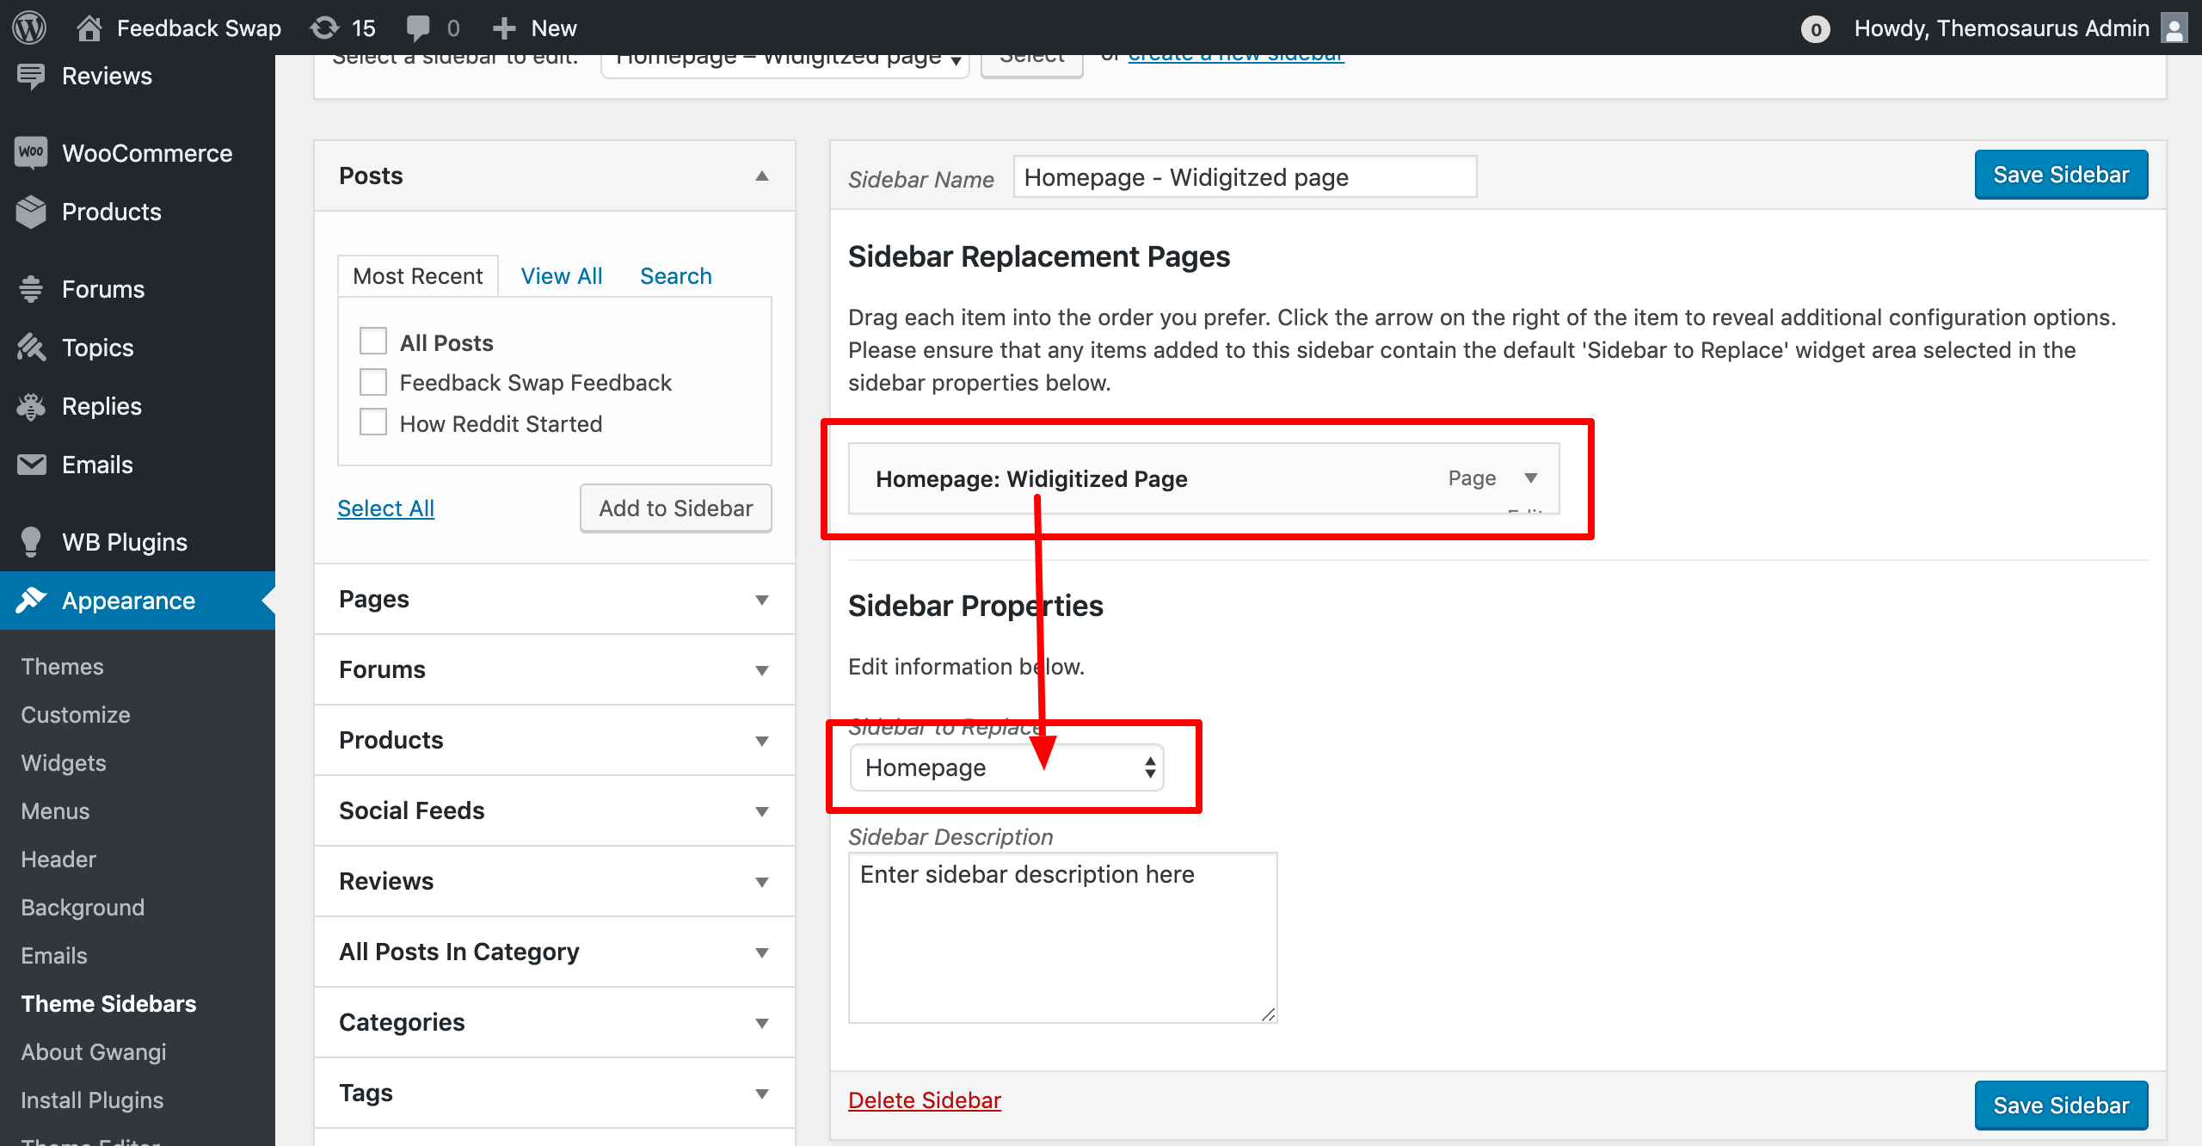Screen dimensions: 2202x1146
Task: Select the How Reddit Started checkbox
Action: point(373,422)
